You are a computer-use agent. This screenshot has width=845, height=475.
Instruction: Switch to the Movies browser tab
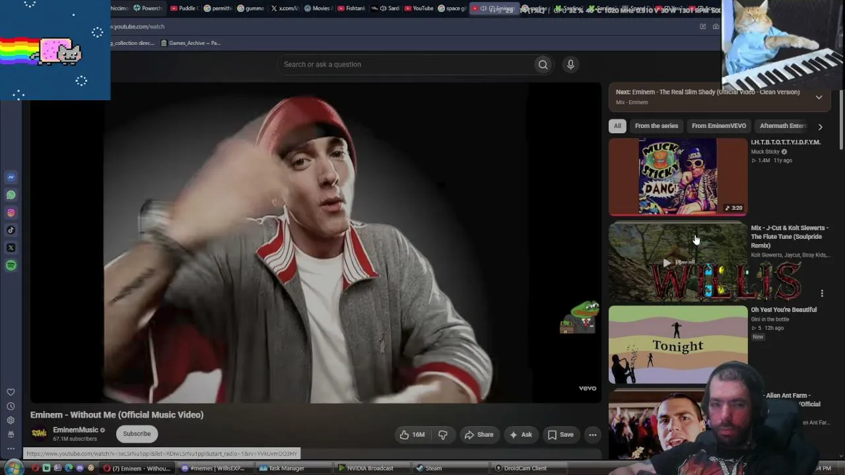click(318, 9)
